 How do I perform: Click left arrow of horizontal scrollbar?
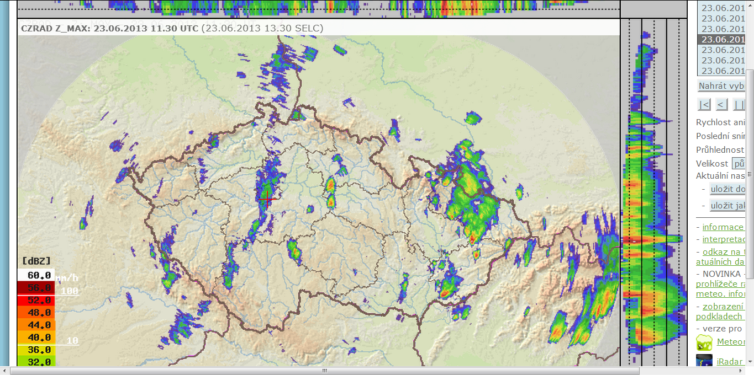pos(5,371)
